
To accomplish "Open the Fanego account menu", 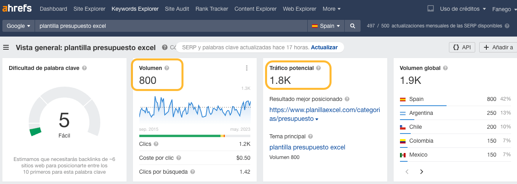I will [x=504, y=9].
